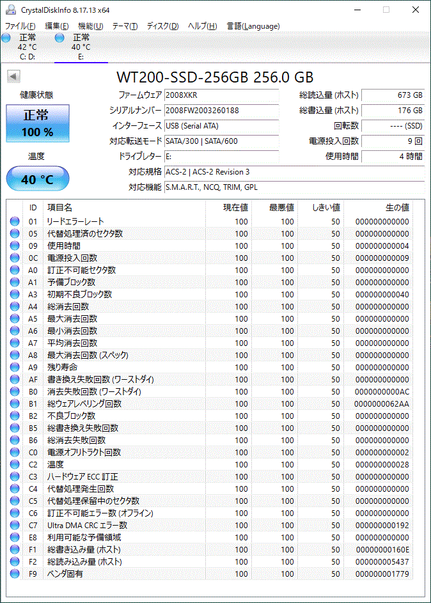The image size is (431, 603).
Task: Click status icon for row C5 代替処理保留中のセクタ数
Action: pos(15,501)
